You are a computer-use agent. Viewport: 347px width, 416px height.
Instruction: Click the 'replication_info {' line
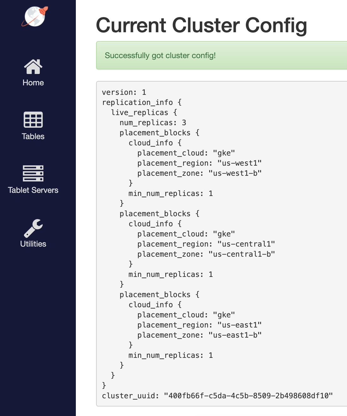click(142, 102)
